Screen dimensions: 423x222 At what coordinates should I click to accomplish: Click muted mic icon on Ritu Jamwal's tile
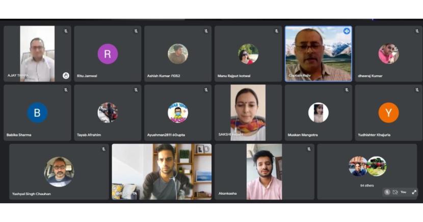pos(136,31)
